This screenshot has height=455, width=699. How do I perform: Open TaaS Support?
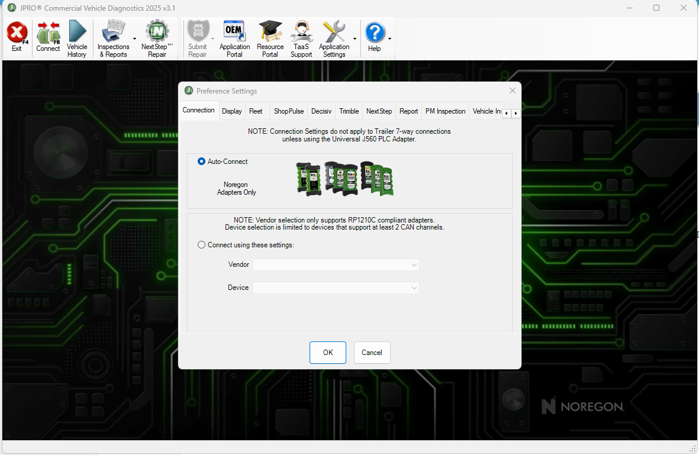pyautogui.click(x=301, y=37)
